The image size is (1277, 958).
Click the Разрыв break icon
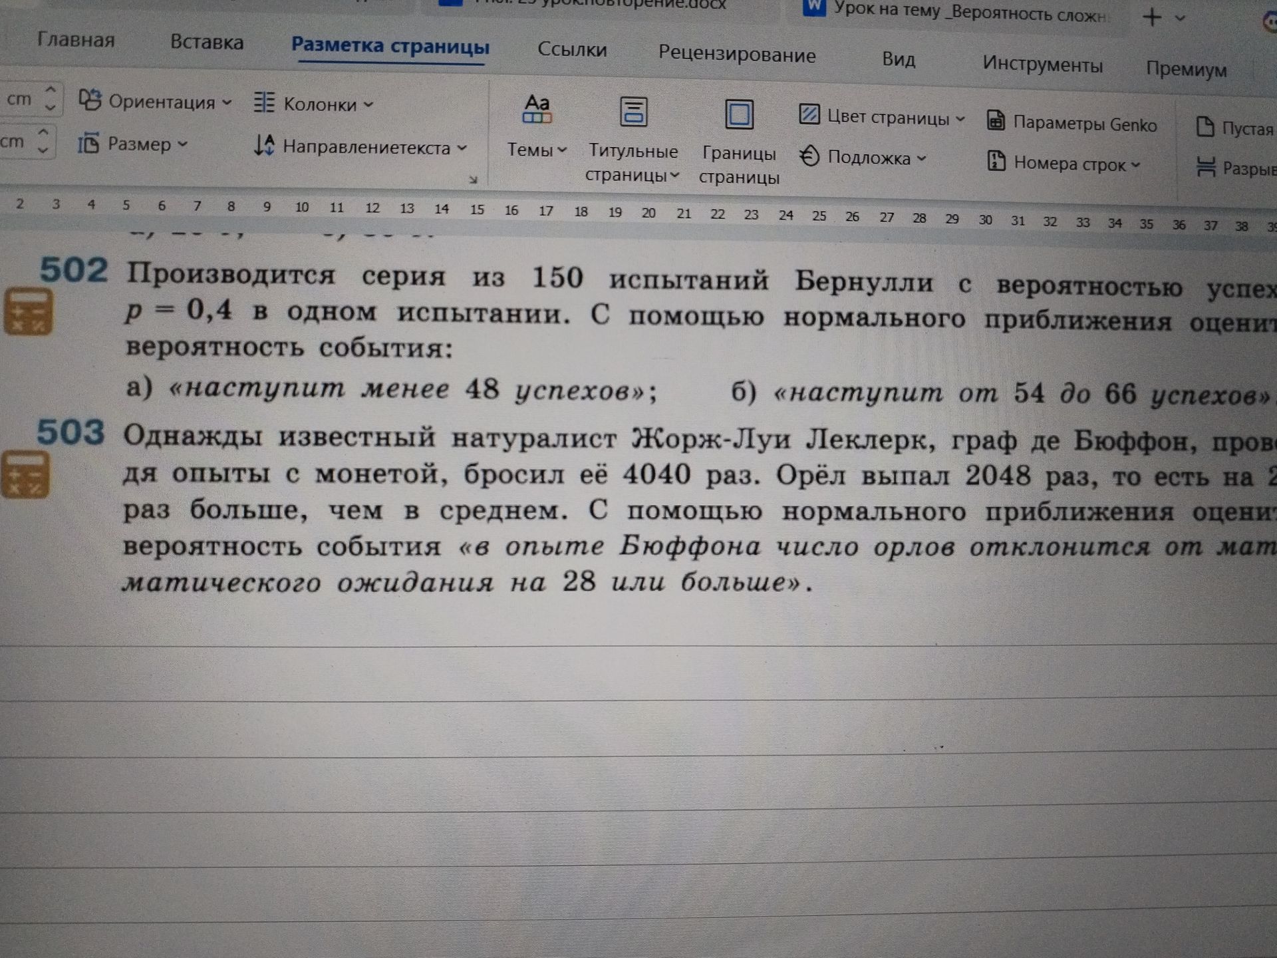click(1205, 166)
